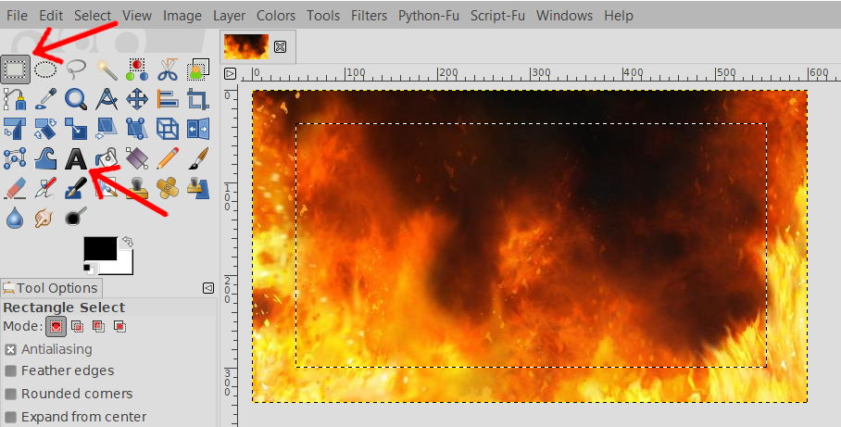Select the Warp Transform wave tool

coord(45,158)
